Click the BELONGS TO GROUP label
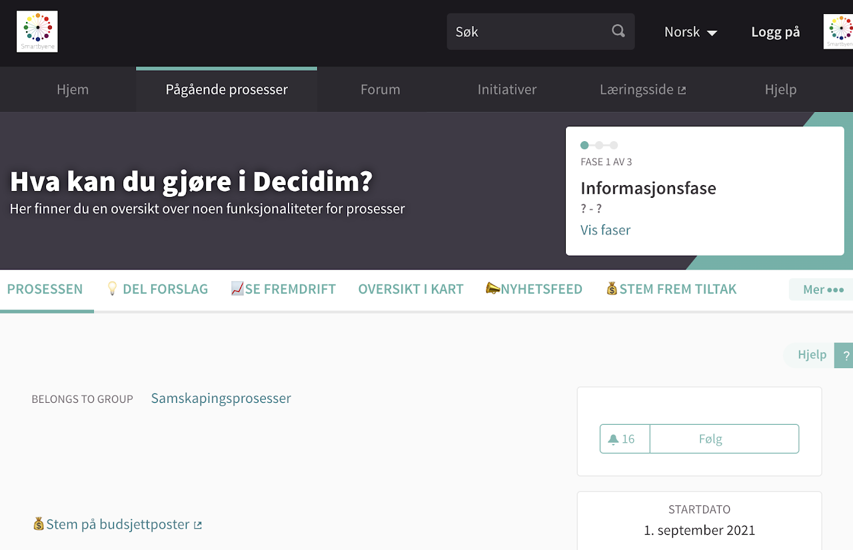853x550 pixels. (83, 399)
